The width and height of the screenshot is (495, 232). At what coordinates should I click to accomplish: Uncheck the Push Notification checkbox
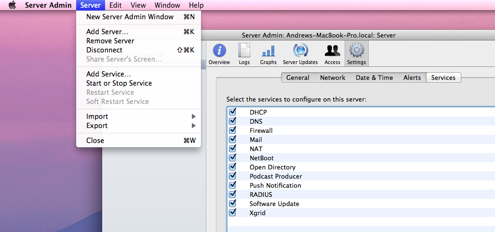233,185
